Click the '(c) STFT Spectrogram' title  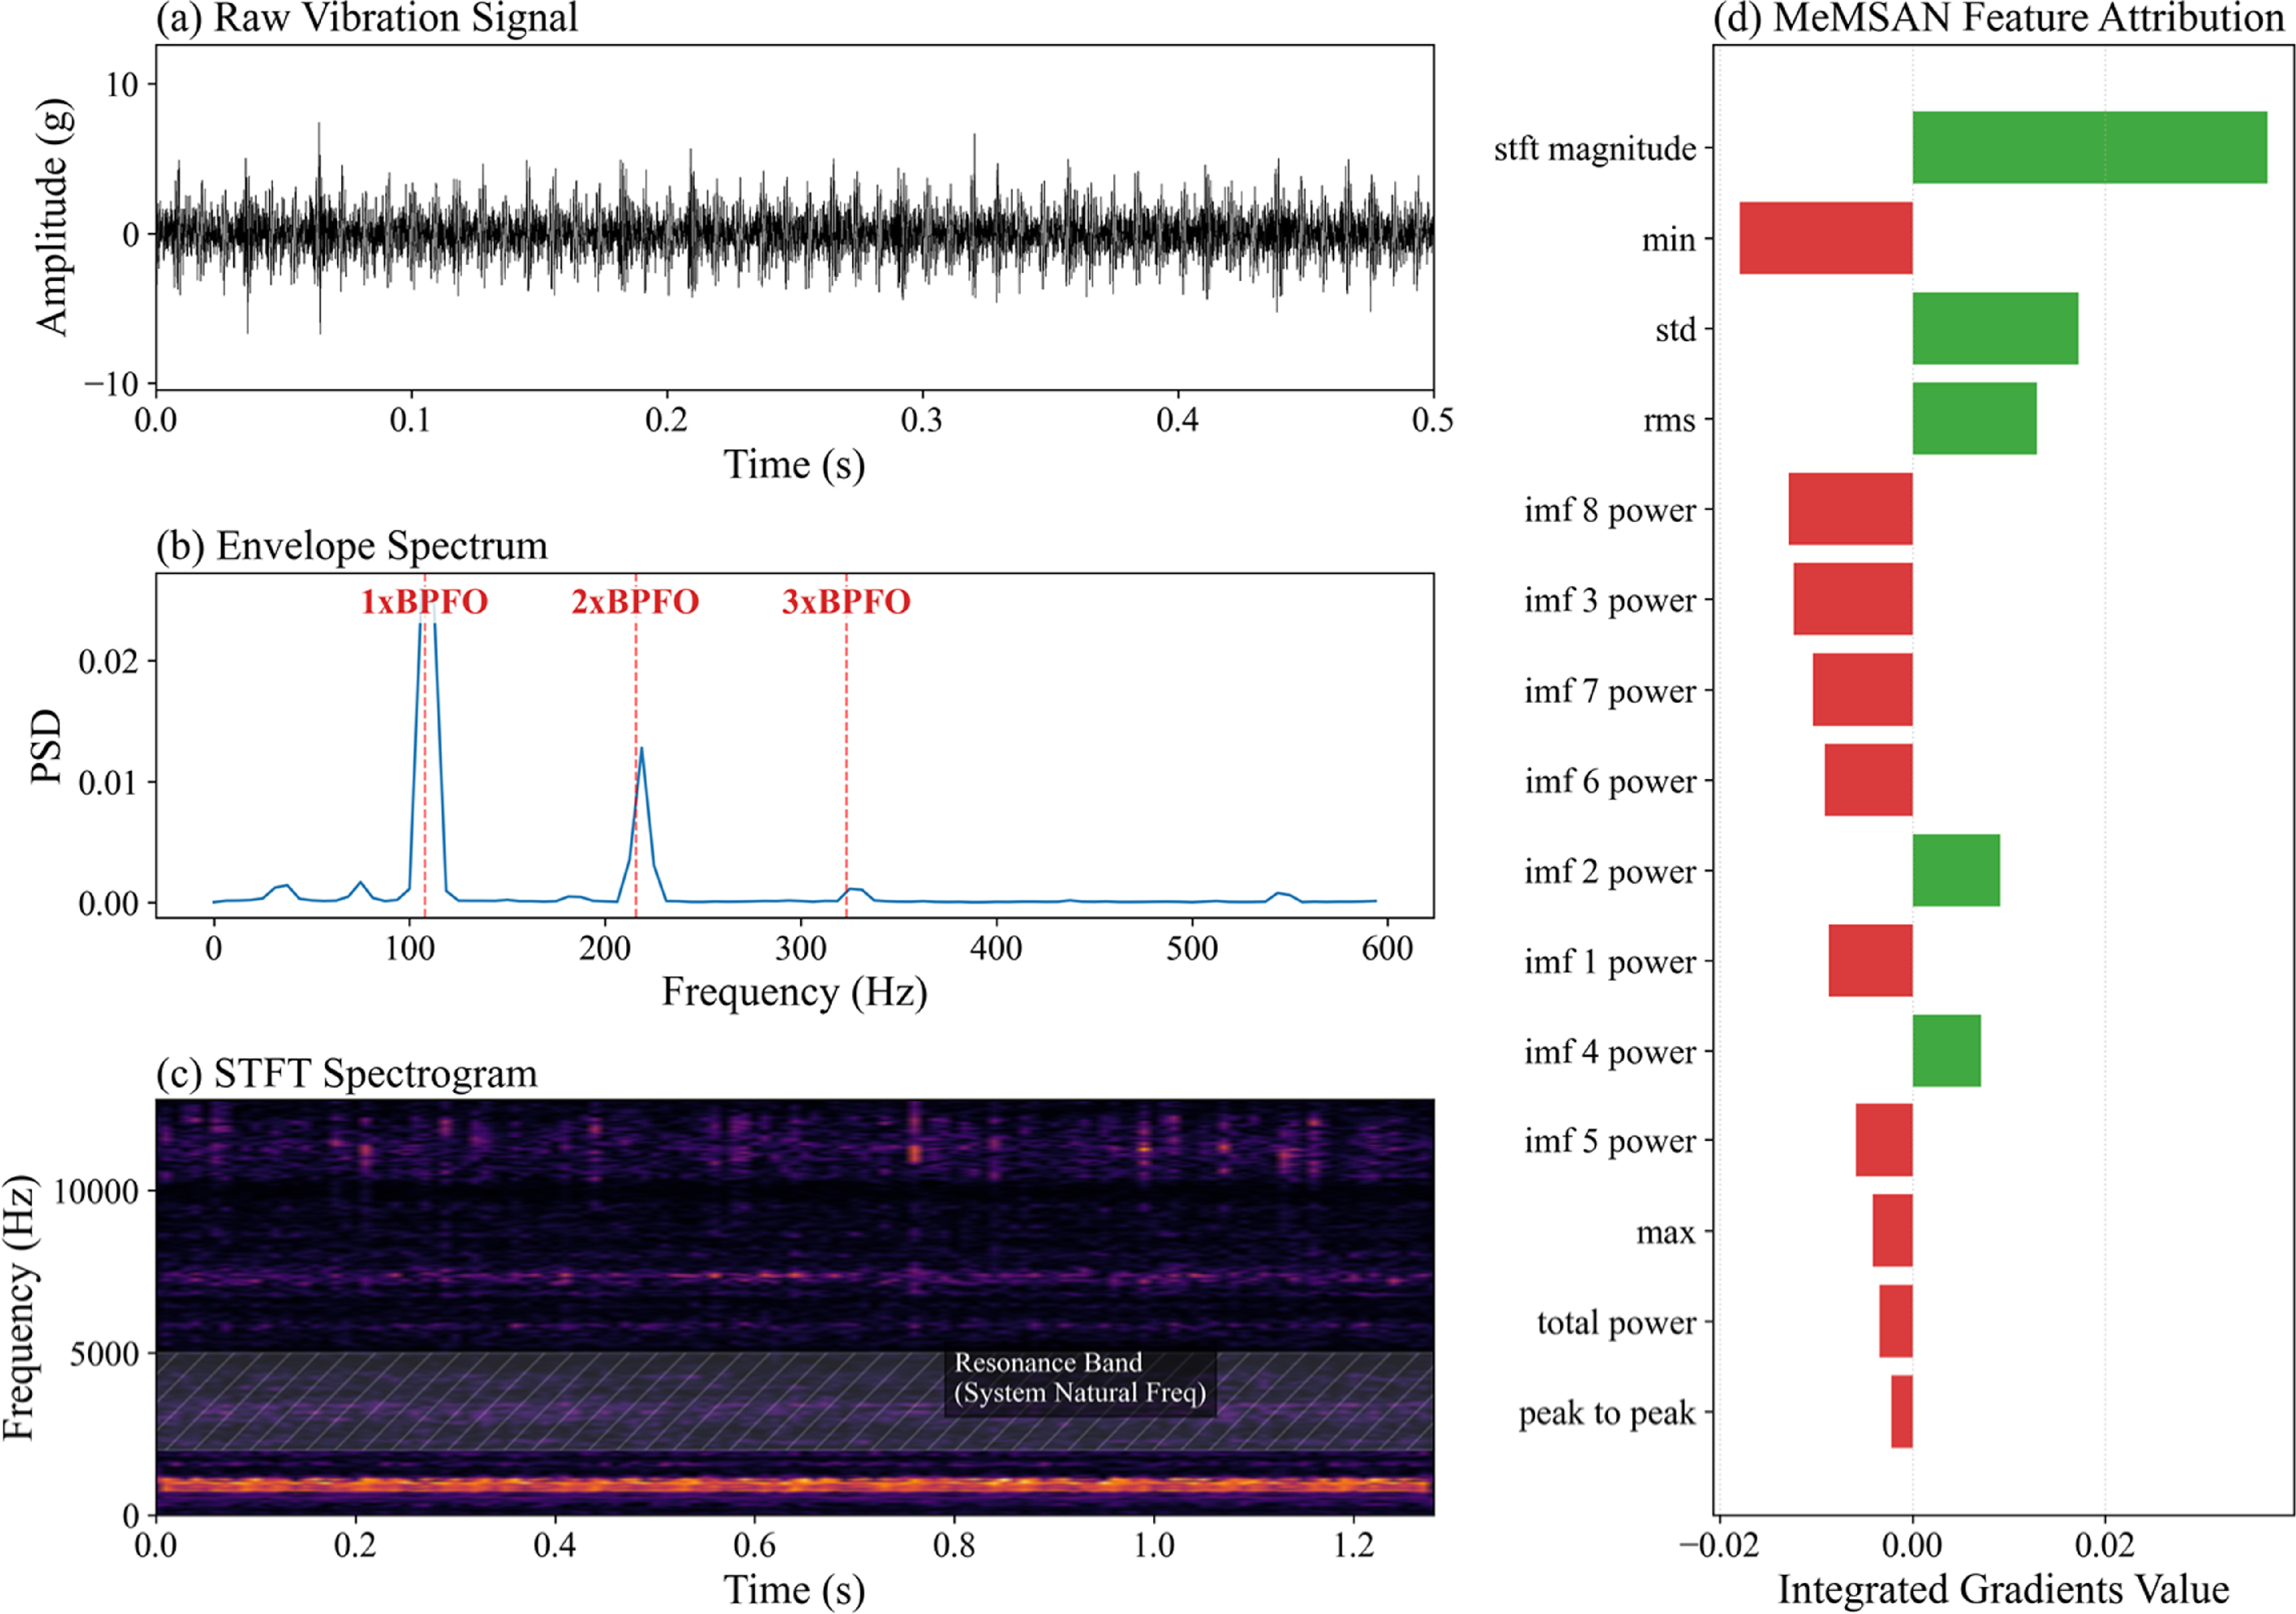(347, 1074)
